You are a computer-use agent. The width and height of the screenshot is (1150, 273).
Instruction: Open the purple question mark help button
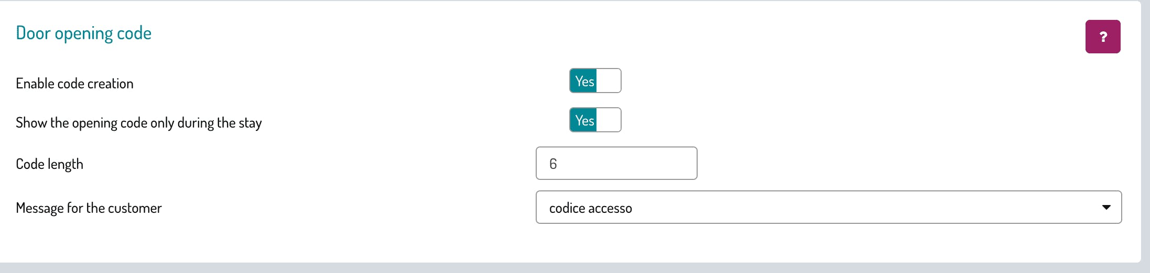pyautogui.click(x=1102, y=37)
